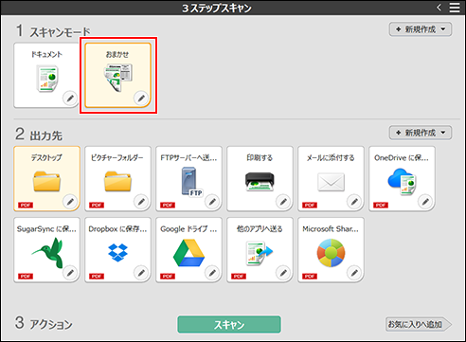
Task: Select the ドキュメント scan mode tile
Action: click(46, 75)
